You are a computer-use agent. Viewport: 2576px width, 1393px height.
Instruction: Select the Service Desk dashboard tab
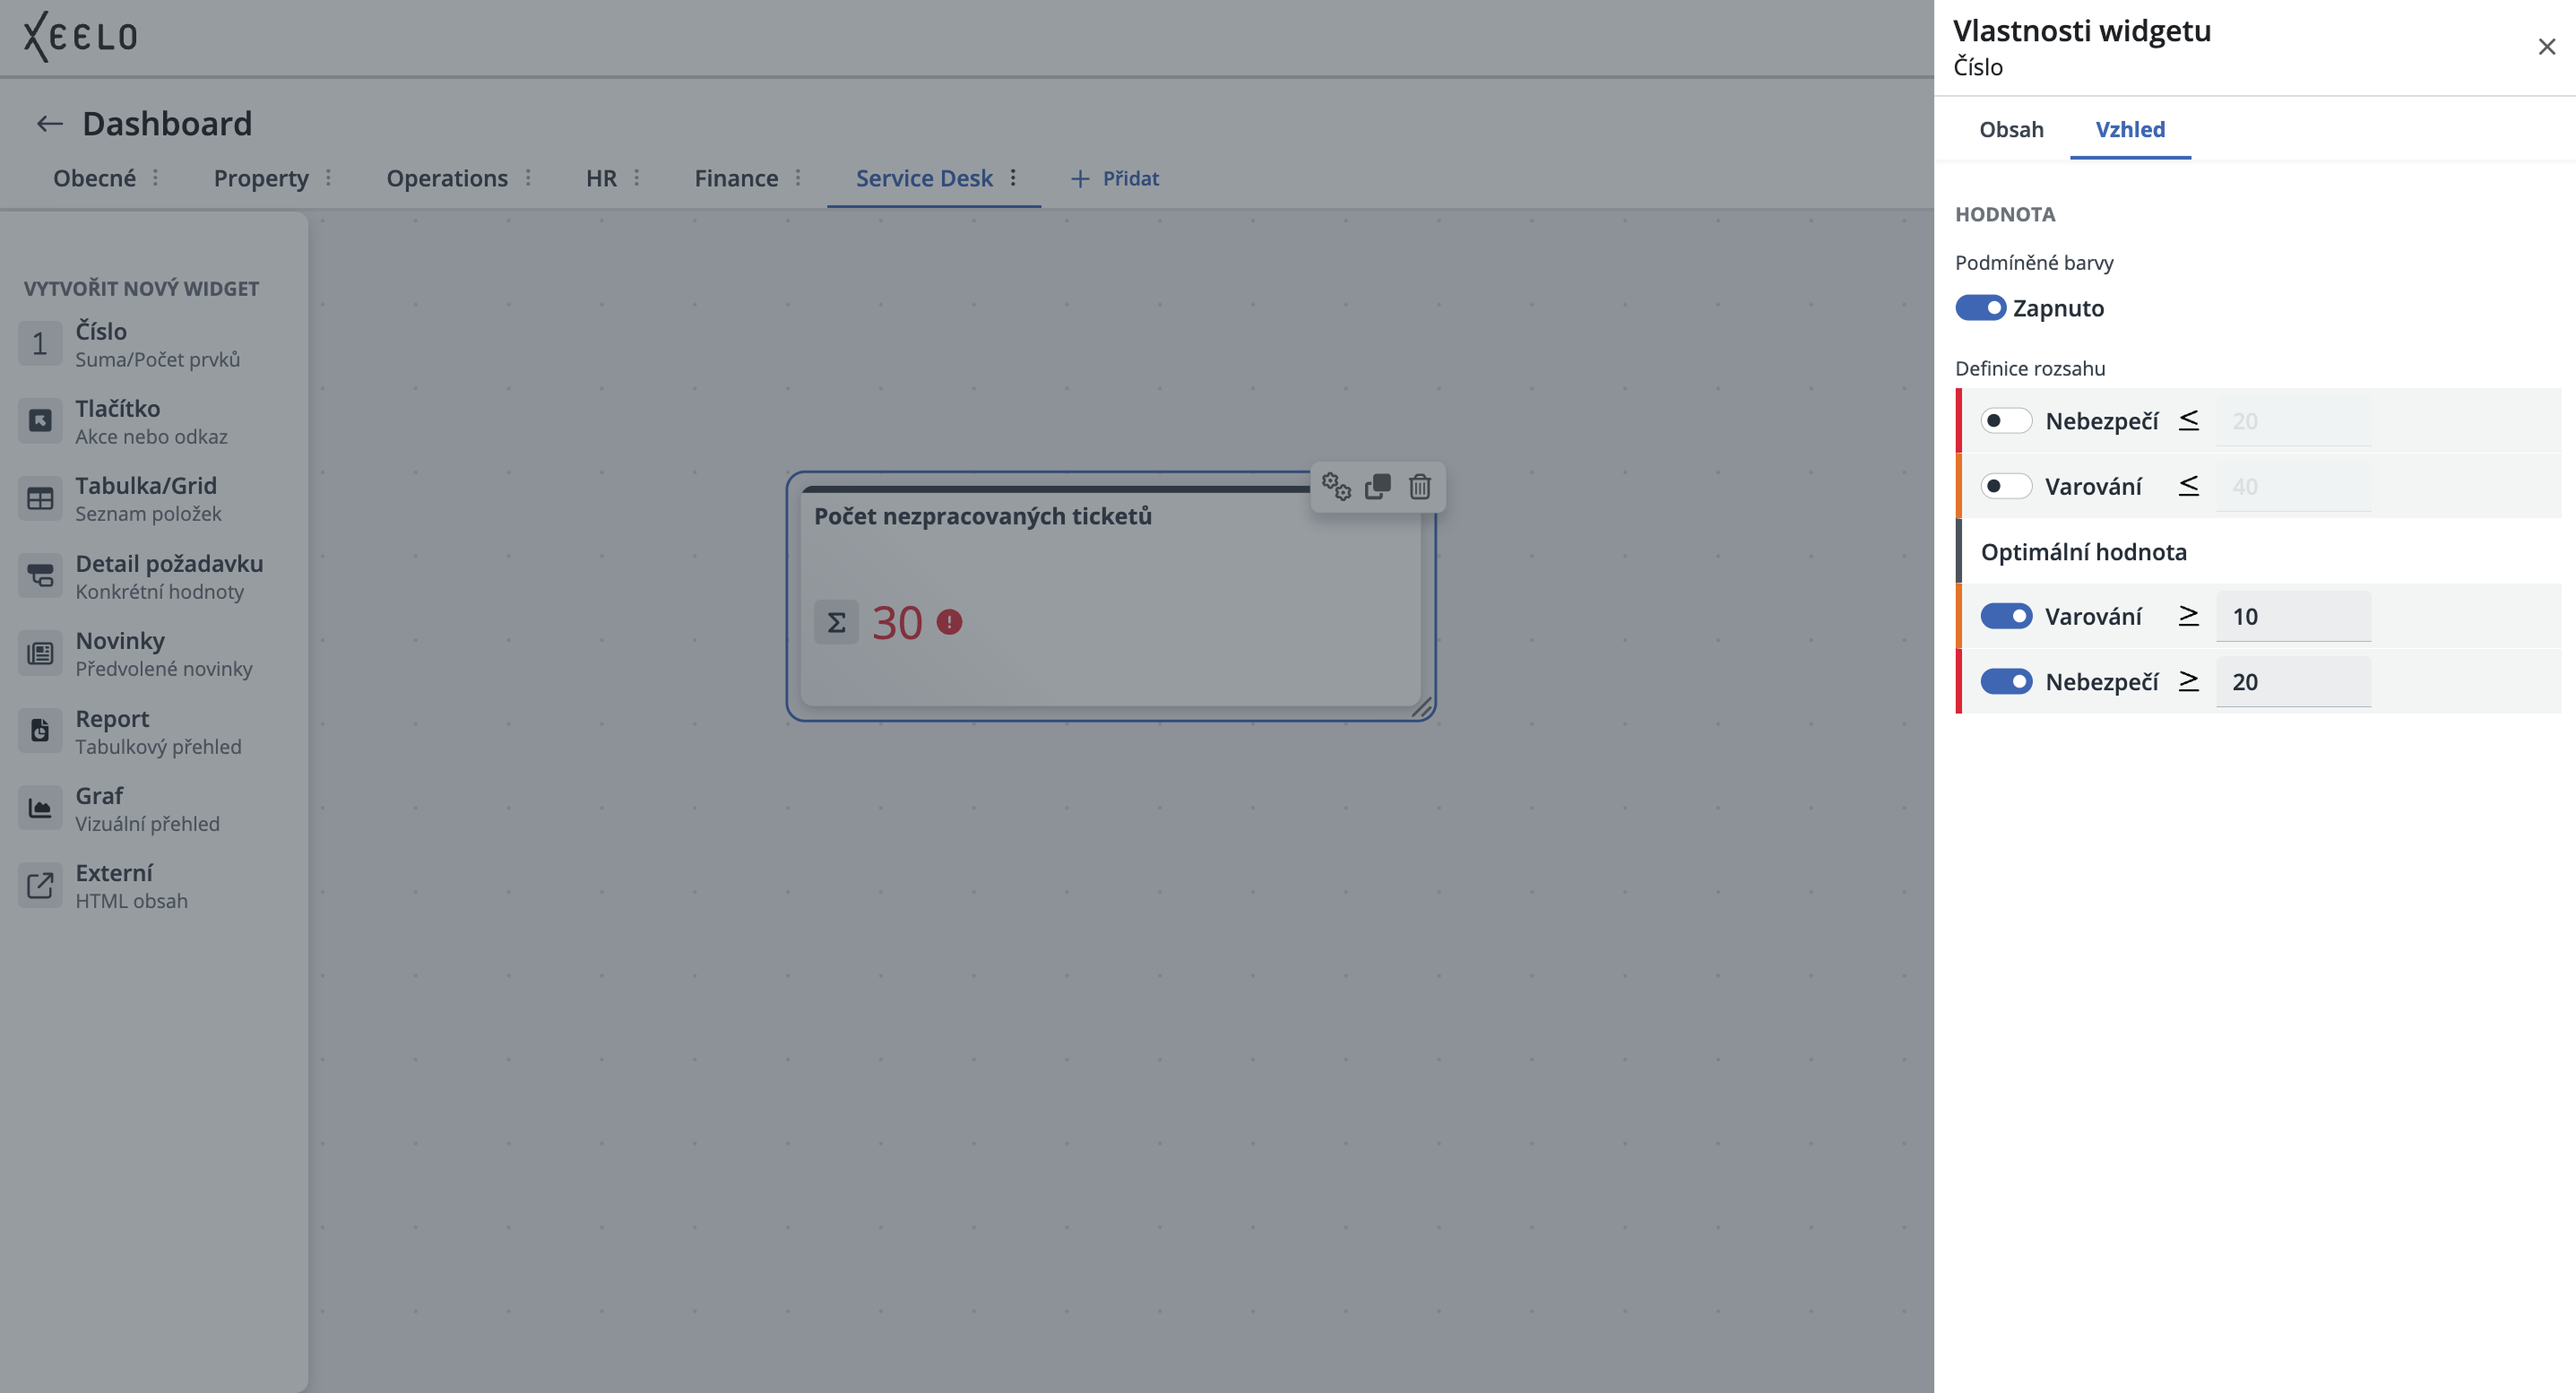tap(924, 178)
